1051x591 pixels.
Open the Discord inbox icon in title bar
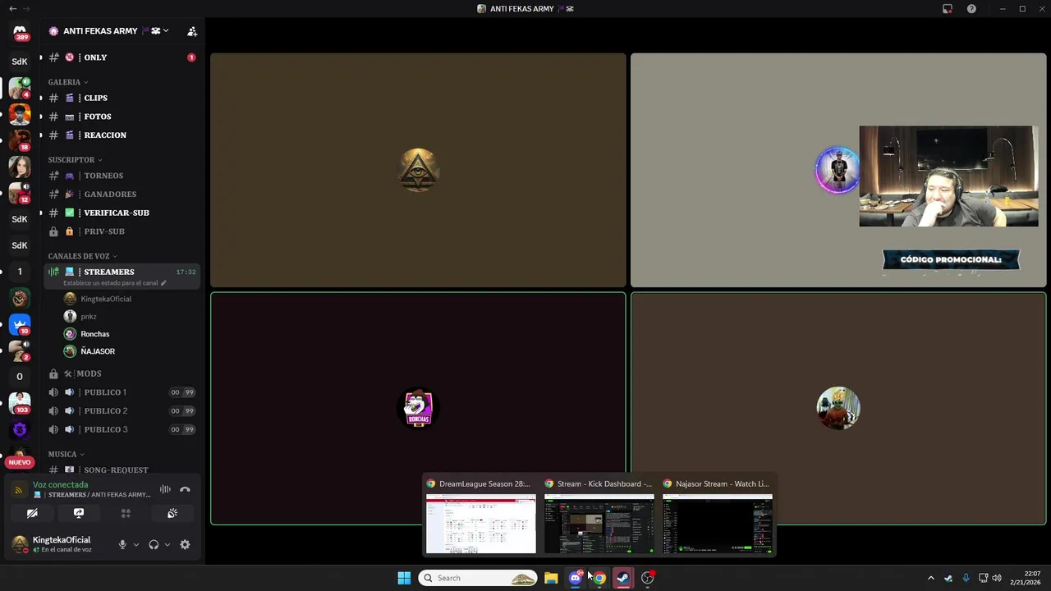point(948,9)
